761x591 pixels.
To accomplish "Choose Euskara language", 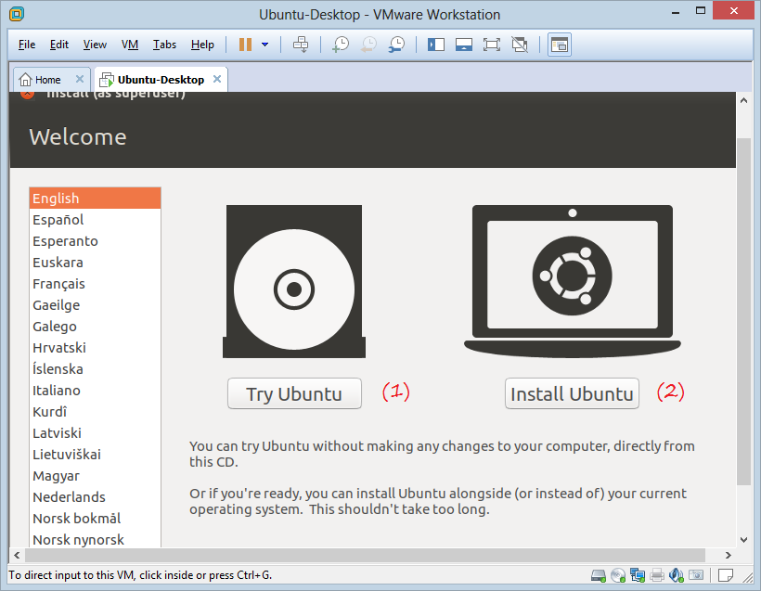I will point(95,263).
